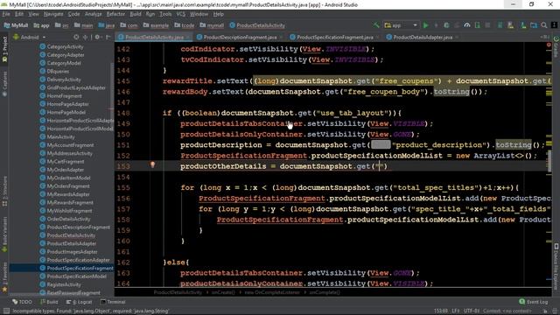
Task: Close the ProductDetailsActivity.java tab
Action: 187,37
